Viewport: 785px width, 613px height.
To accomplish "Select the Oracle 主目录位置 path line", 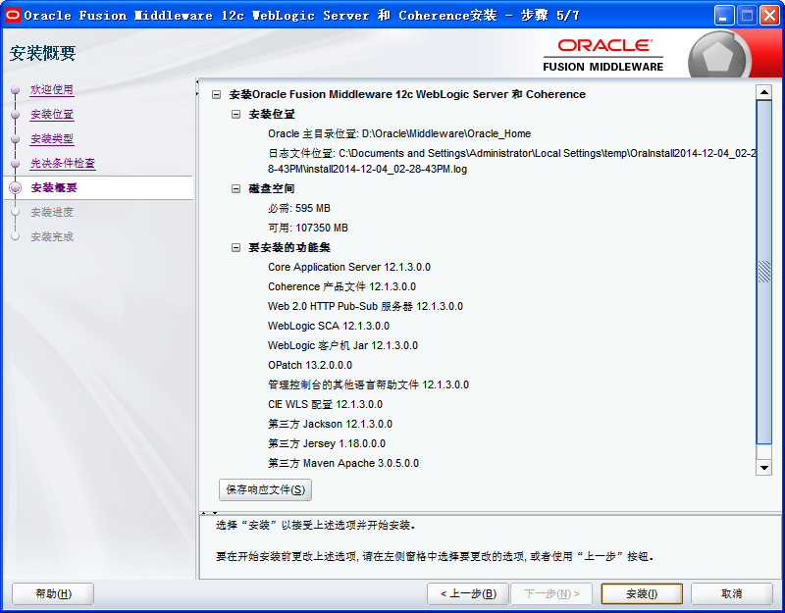I will pyautogui.click(x=399, y=134).
